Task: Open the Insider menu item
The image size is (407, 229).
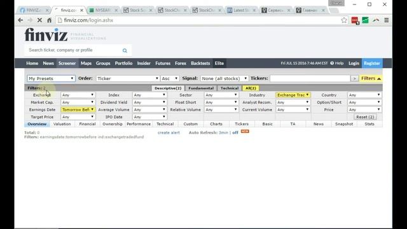Action: point(144,64)
